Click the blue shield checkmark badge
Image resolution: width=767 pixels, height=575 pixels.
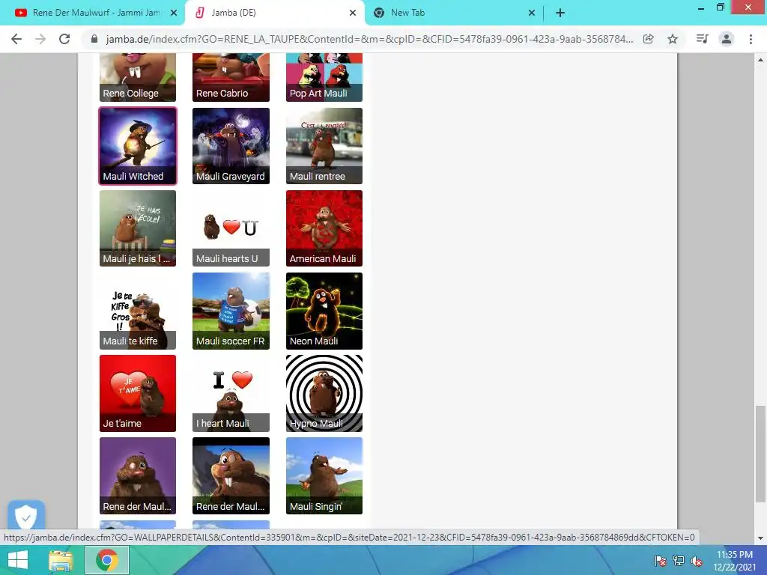coord(26,515)
